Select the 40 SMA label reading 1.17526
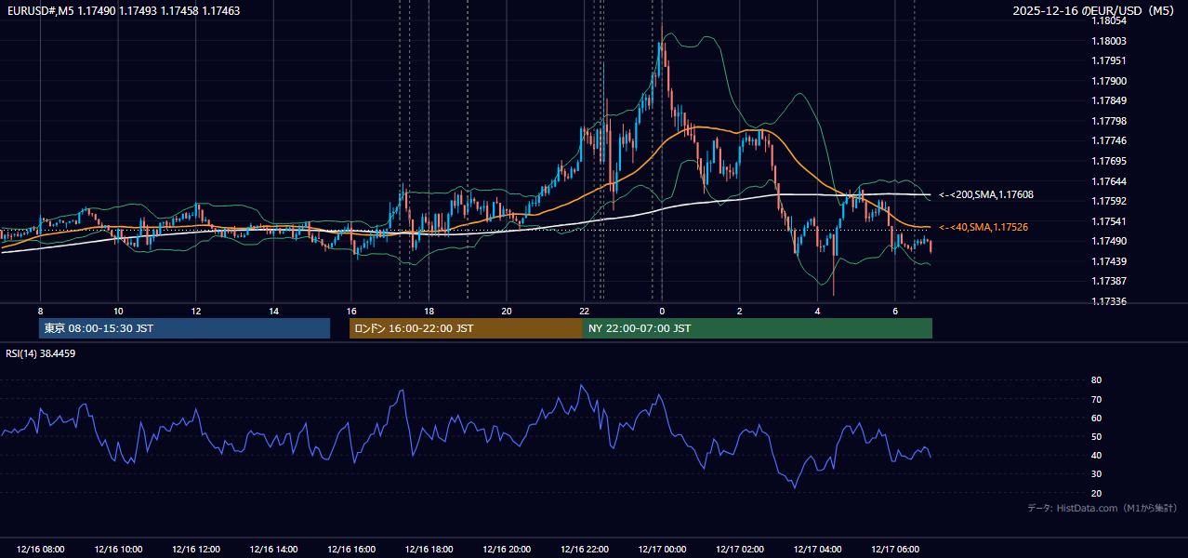The width and height of the screenshot is (1188, 558). coord(983,227)
